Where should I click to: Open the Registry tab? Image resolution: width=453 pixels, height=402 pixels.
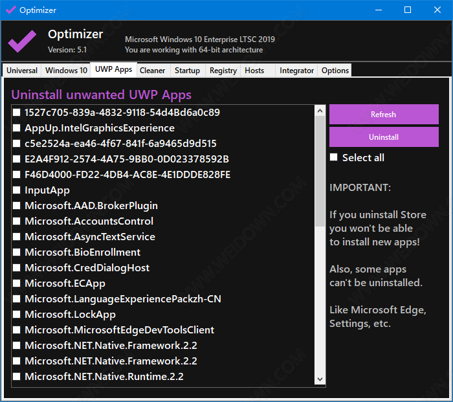click(x=223, y=71)
